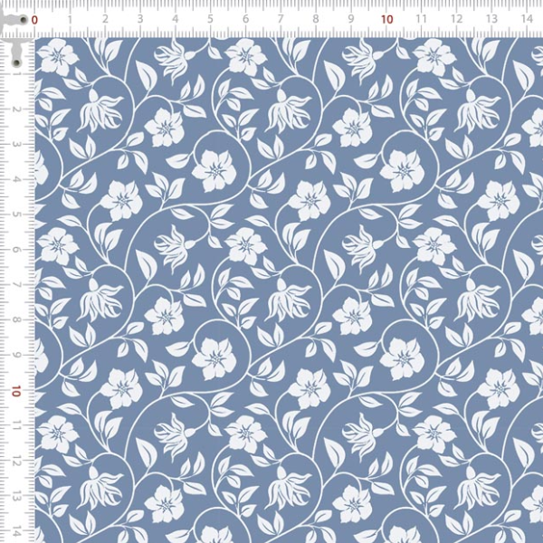This screenshot has height=543, width=543.
Task: Click the 9 on the horizontal ruler
Action: 351,19
